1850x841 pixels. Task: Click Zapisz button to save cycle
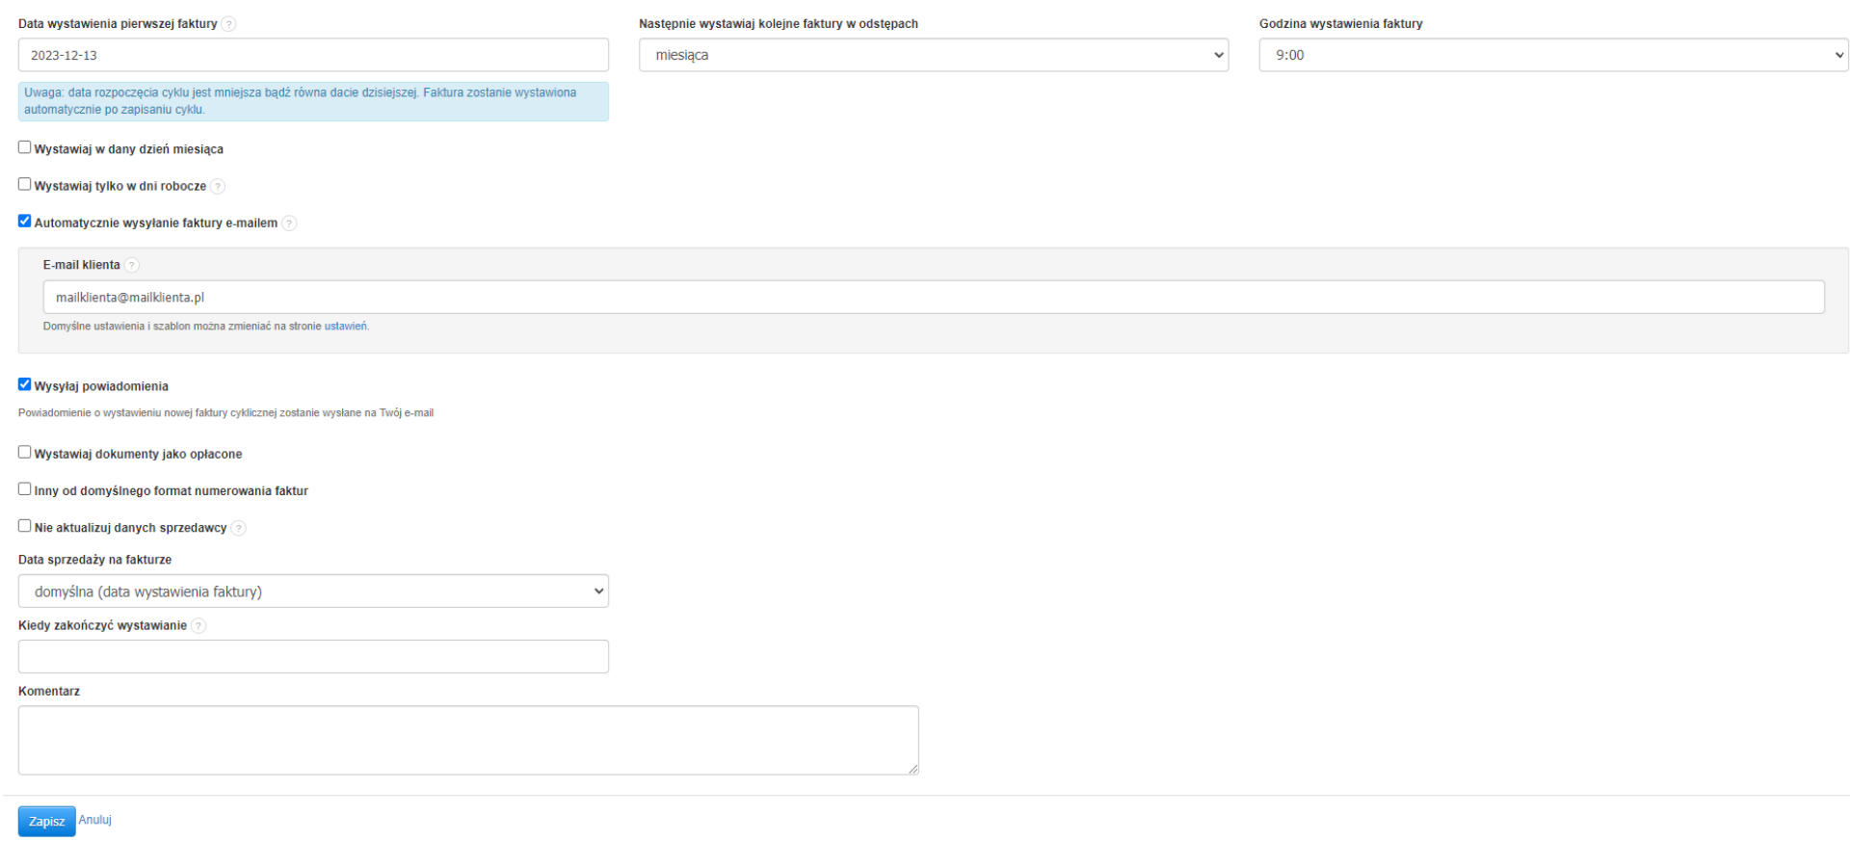coord(46,822)
